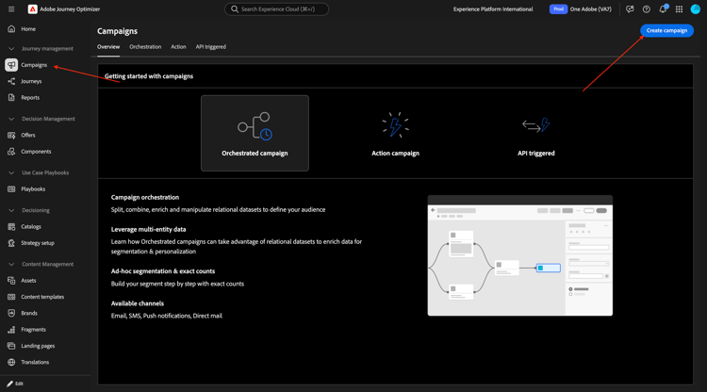Open Fragments from the sidebar
Viewport: 707px width, 392px height.
(33, 330)
